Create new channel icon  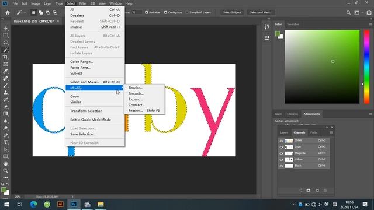coord(317,191)
